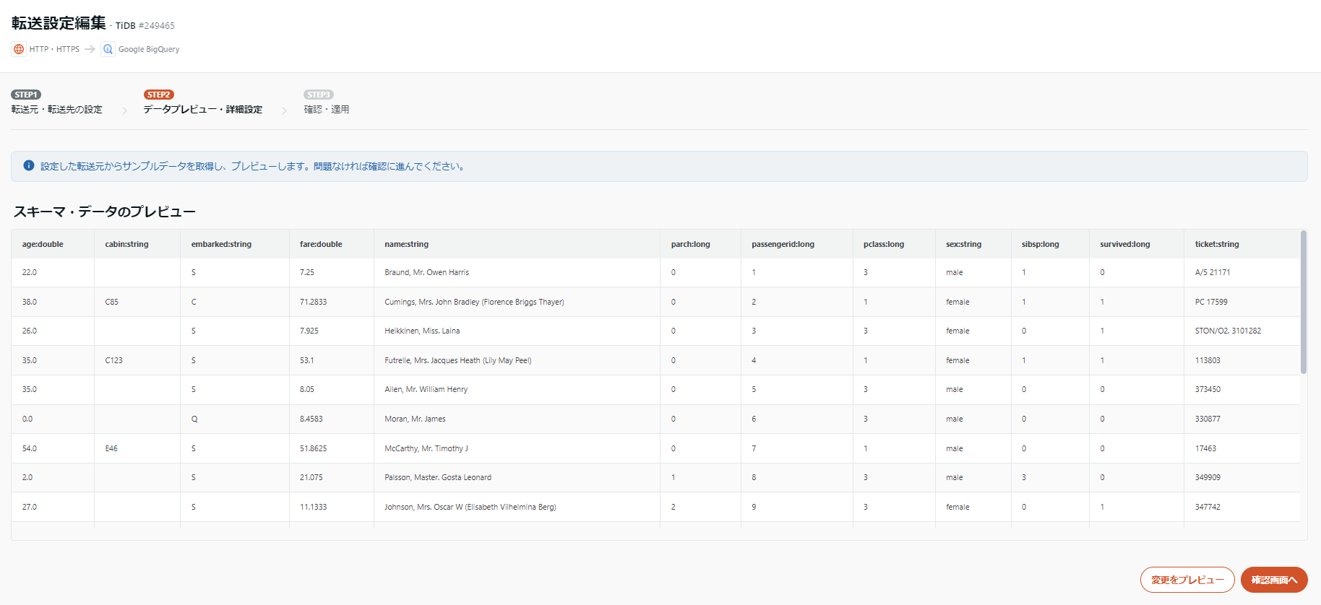Click the 確認画面へ button
The width and height of the screenshot is (1321, 605).
[x=1274, y=580]
